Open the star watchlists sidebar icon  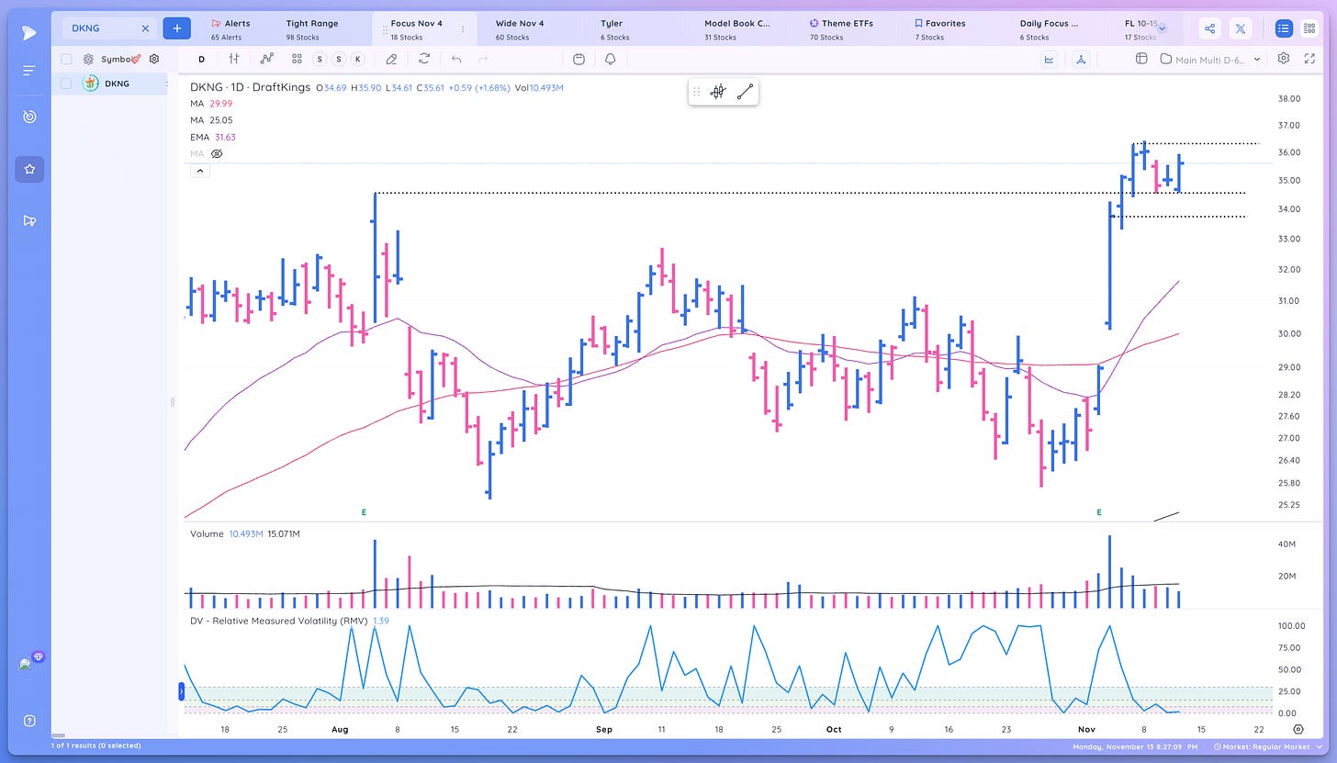pos(29,169)
